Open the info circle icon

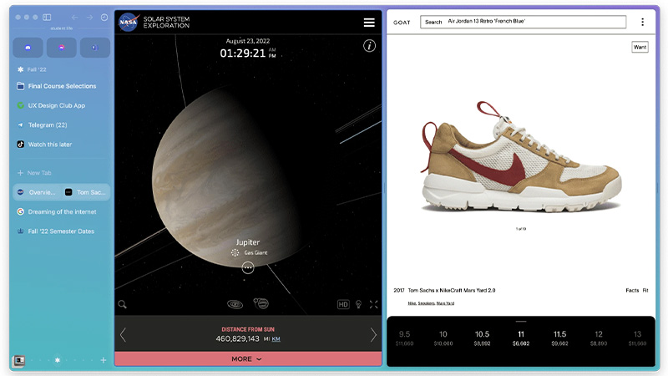[x=369, y=46]
